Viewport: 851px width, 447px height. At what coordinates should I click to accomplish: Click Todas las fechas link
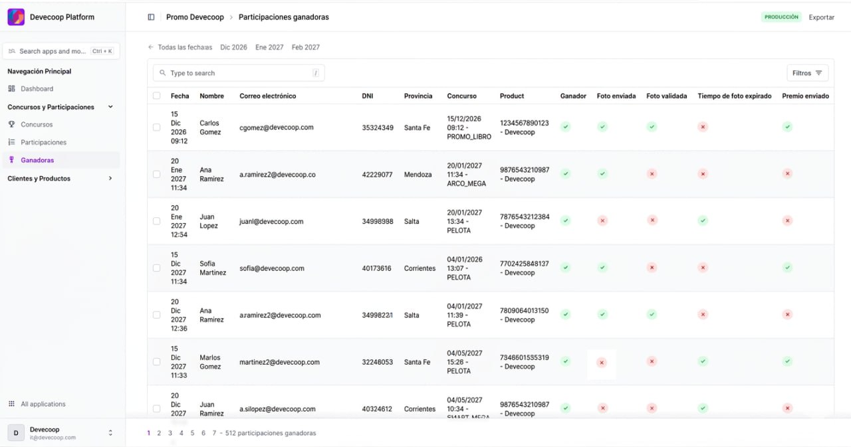coord(185,47)
